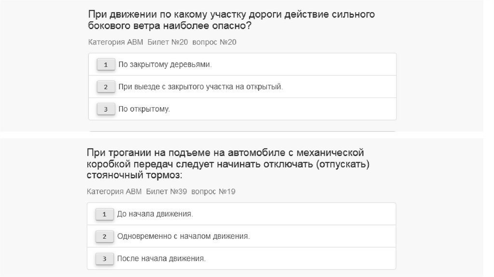Click 'вопрос №20' label

point(214,42)
